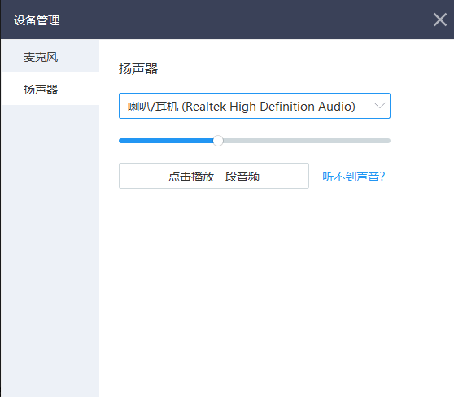Play test audio with 点击播放一段音频
Viewport: 454px width, 397px height.
click(214, 176)
